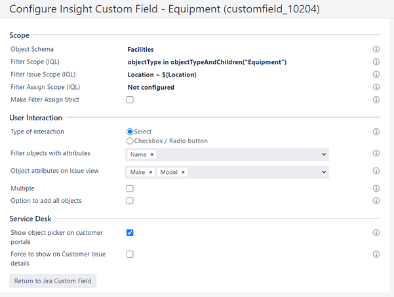Tick the Multiple checkbox
Viewport: 394px width, 297px height.
[x=130, y=188]
